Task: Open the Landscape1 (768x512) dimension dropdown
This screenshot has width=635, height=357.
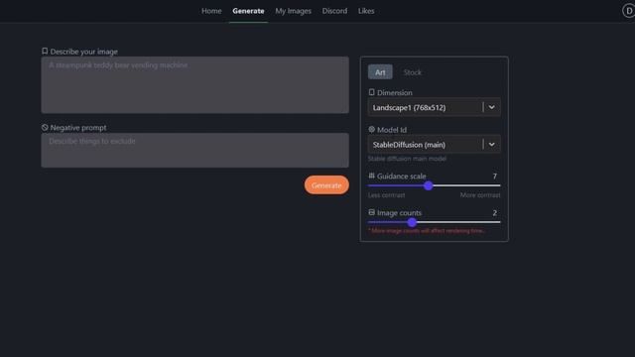Action: pyautogui.click(x=435, y=107)
